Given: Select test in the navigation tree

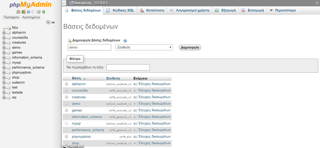Looking at the screenshot, I should (x=15, y=88).
